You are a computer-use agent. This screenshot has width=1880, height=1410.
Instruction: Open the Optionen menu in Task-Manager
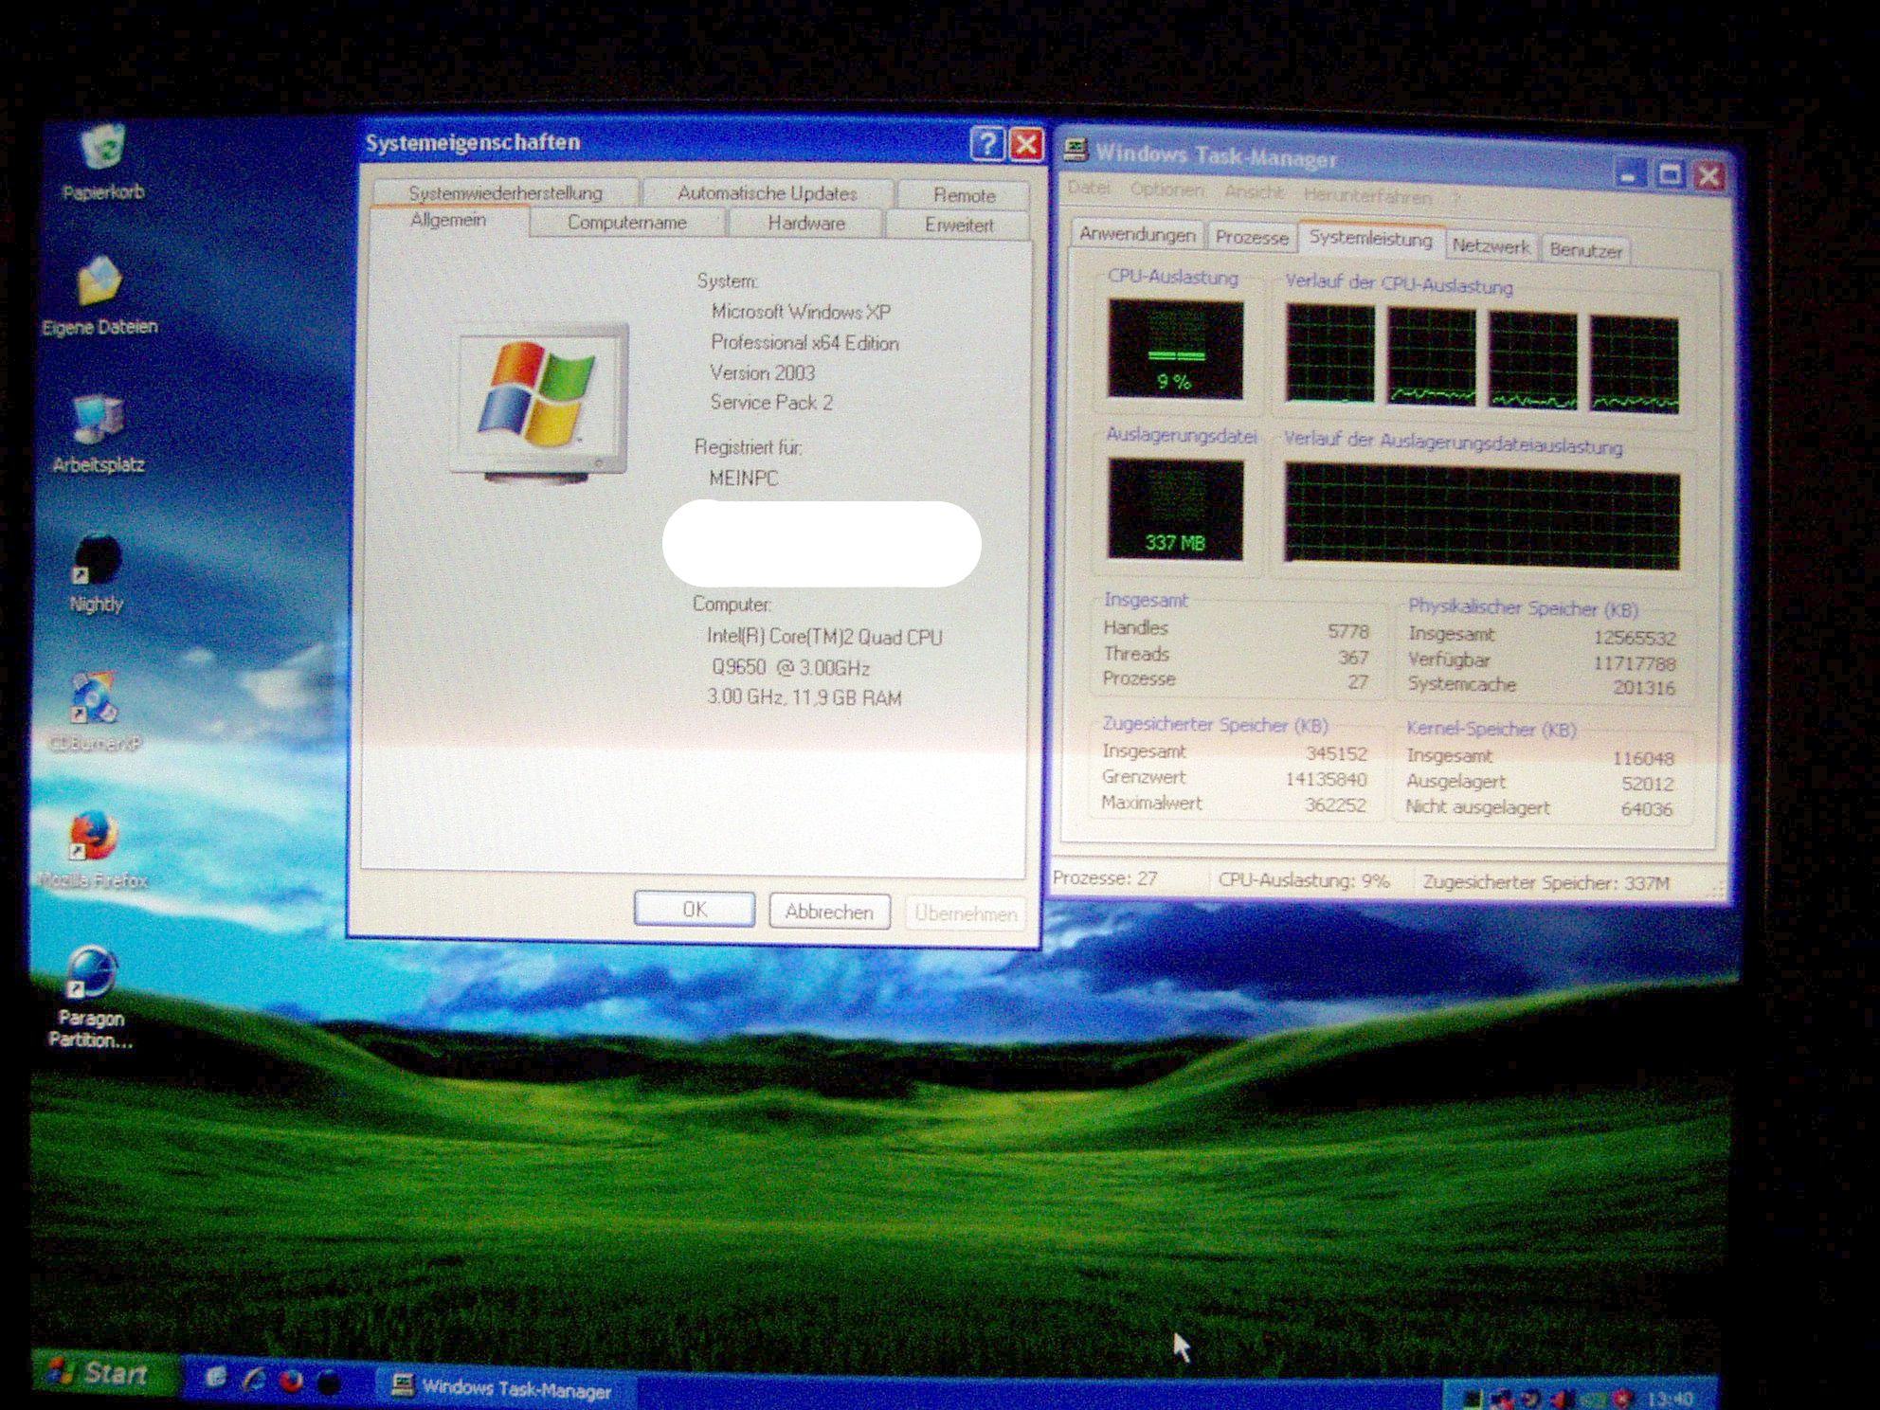[1166, 190]
